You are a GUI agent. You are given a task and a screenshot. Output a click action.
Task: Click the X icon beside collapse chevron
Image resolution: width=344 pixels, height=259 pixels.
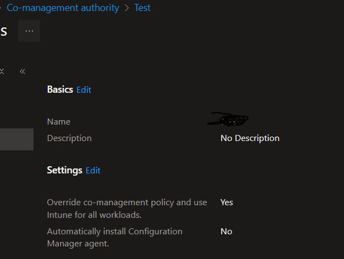point(2,71)
